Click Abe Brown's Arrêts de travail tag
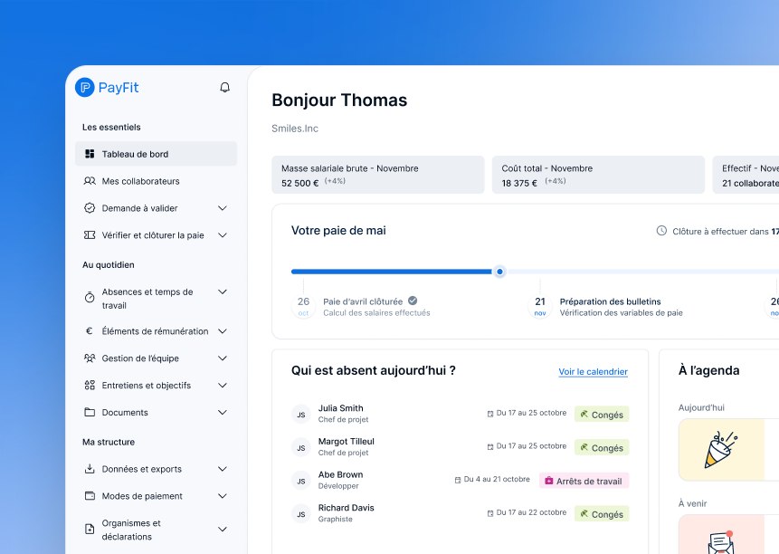Image resolution: width=779 pixels, height=554 pixels. point(584,481)
